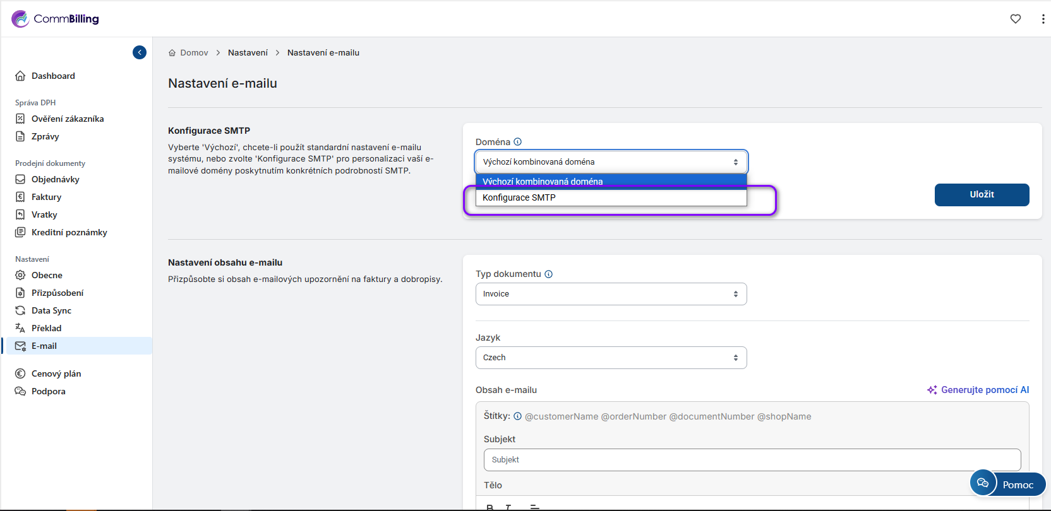The width and height of the screenshot is (1051, 511).
Task: Click the Doména info icon
Action: pos(518,142)
